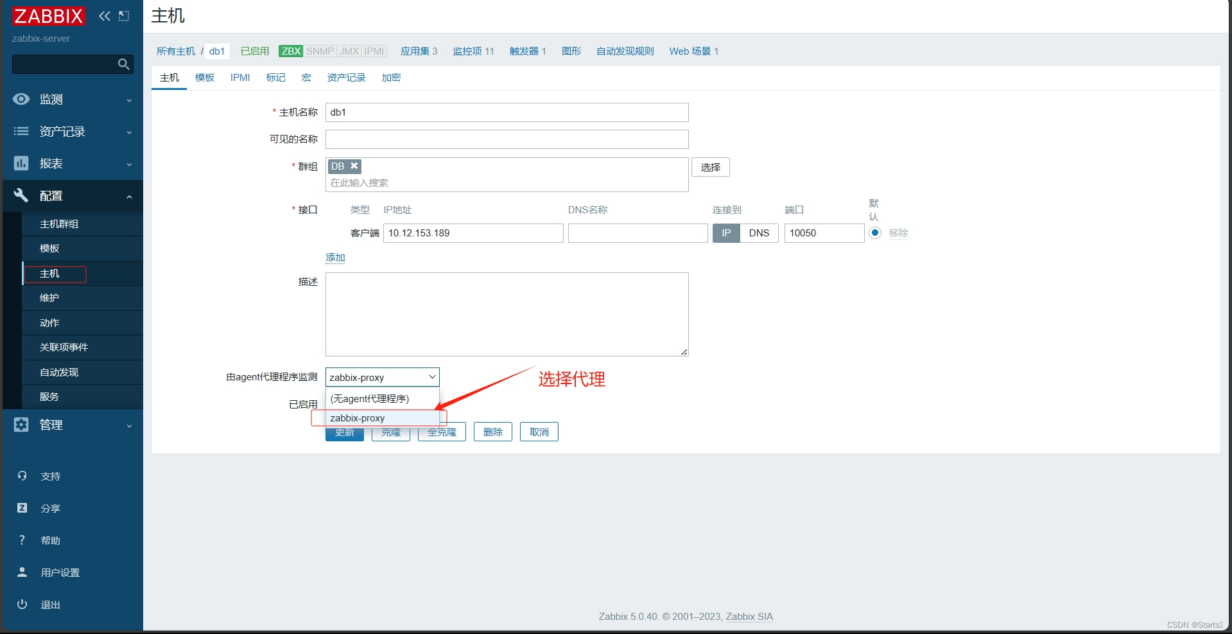
Task: Click the share Z icon
Action: 22,508
